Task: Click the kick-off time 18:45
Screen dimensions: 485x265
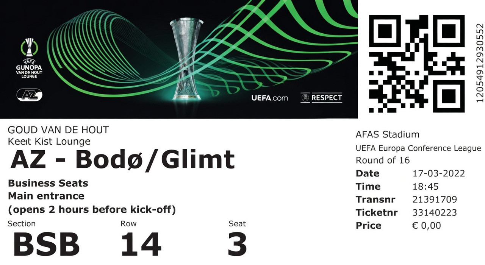Action: click(426, 187)
